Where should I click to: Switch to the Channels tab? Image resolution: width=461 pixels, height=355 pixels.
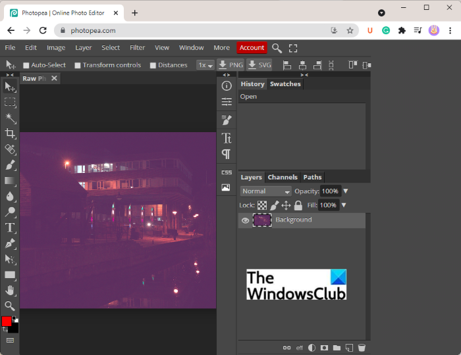[283, 177]
